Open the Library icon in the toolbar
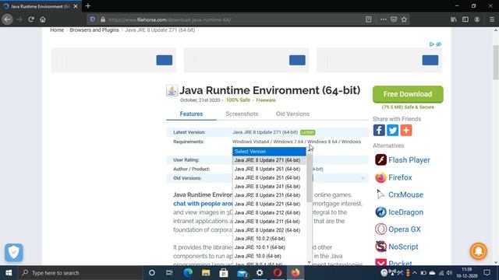 pos(454,19)
